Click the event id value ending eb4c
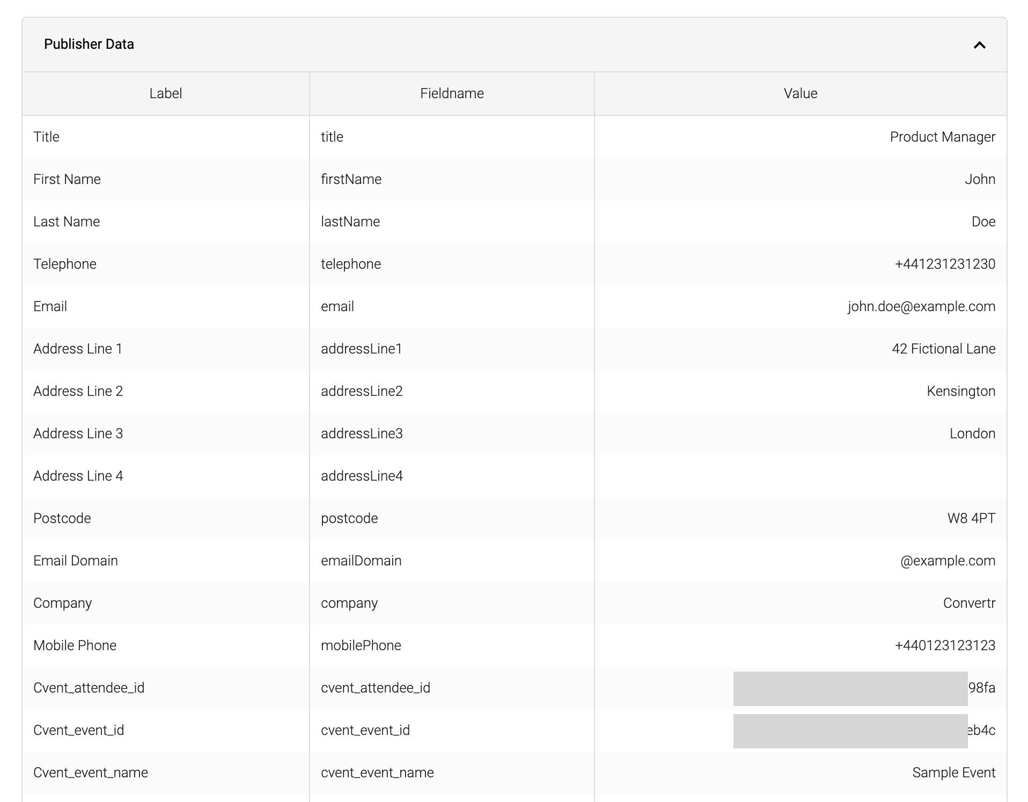Viewport: 1028px width, 802px height. (982, 730)
